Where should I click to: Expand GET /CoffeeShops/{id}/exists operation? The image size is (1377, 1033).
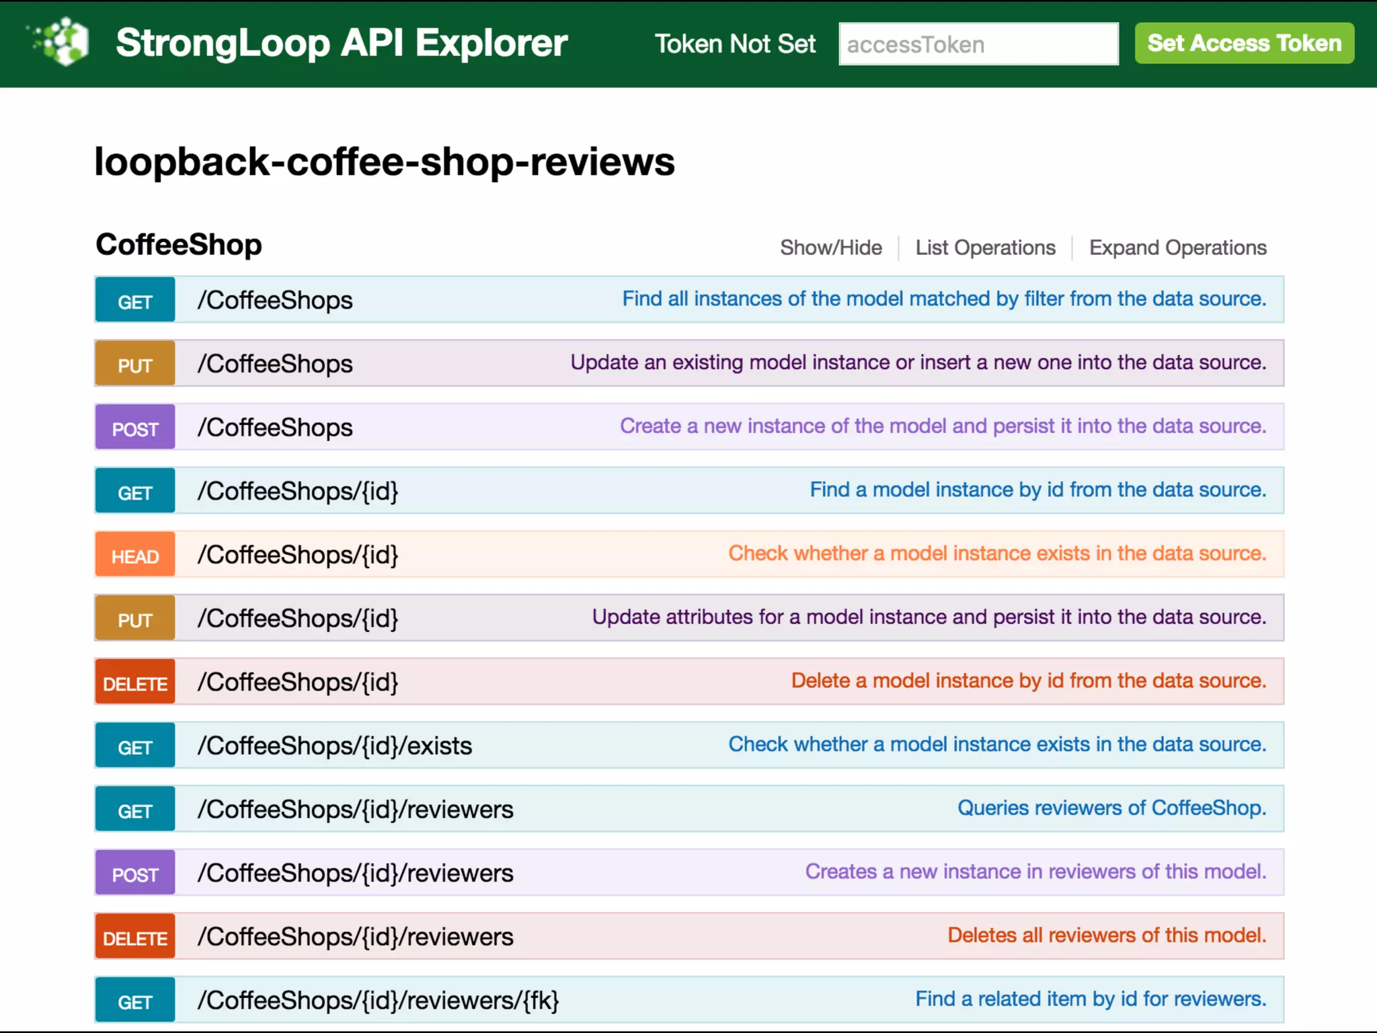click(x=334, y=746)
